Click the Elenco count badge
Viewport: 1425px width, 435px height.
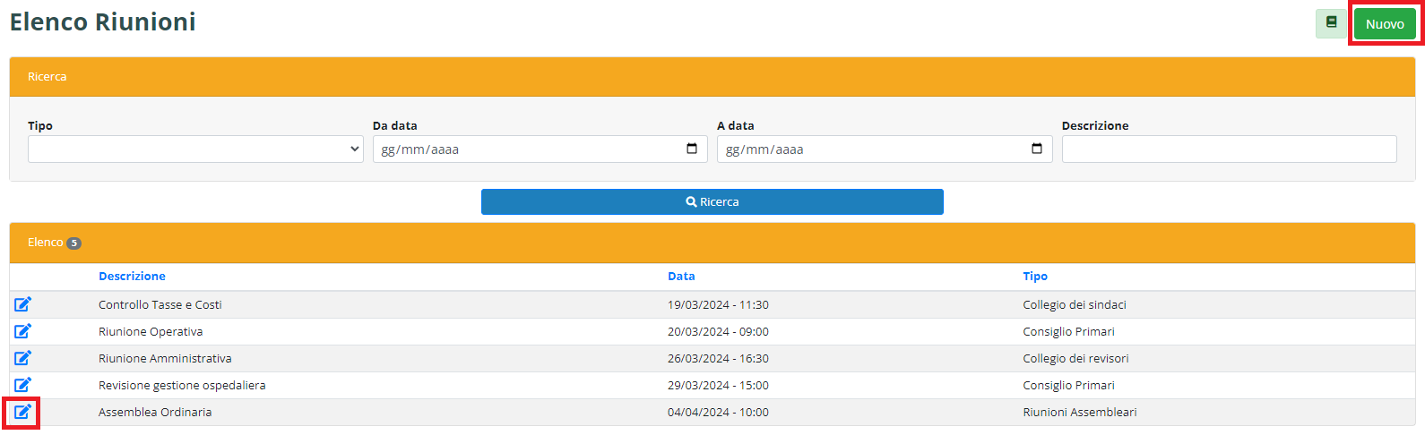pyautogui.click(x=74, y=243)
